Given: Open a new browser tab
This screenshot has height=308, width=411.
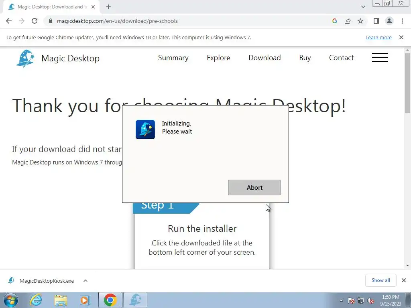Looking at the screenshot, I should point(108,7).
